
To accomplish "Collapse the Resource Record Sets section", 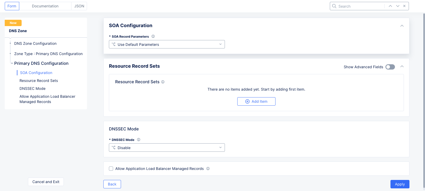I will pyautogui.click(x=402, y=66).
